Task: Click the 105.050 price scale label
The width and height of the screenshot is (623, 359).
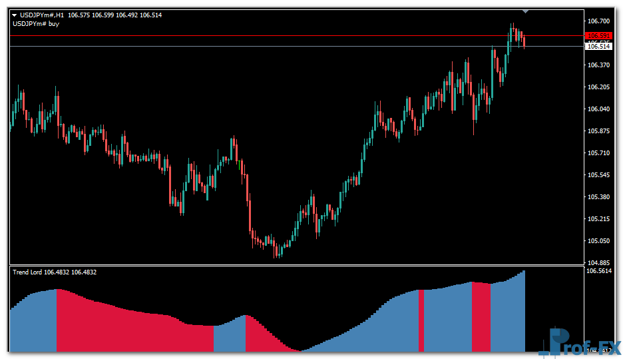Action: tap(598, 241)
